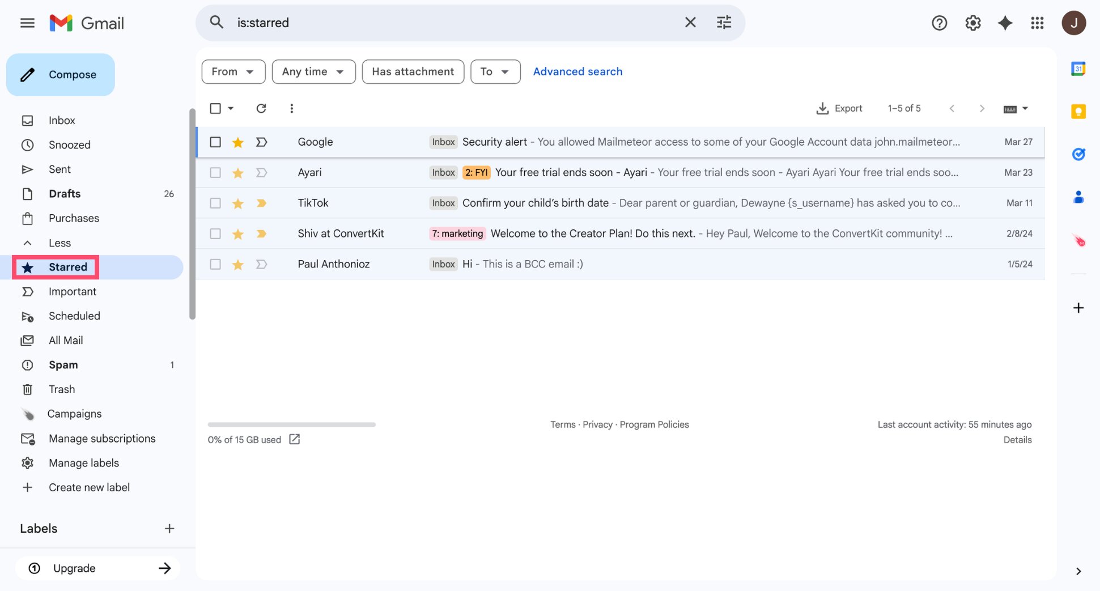The height and width of the screenshot is (591, 1100).
Task: Open Contacts side panel
Action: pos(1078,197)
